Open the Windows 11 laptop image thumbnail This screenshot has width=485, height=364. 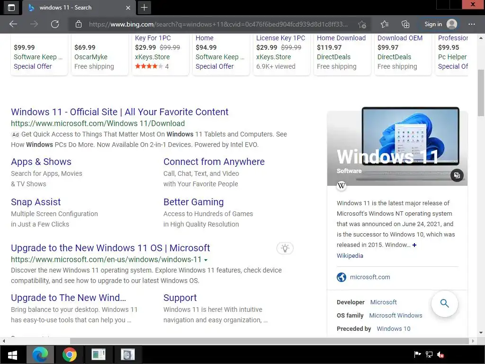[x=410, y=136]
